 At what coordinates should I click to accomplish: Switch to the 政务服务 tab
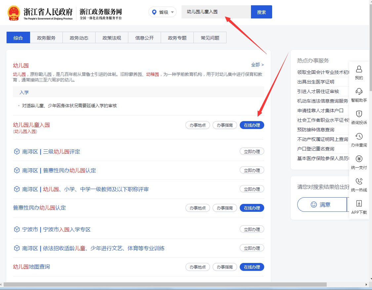[x=46, y=38]
